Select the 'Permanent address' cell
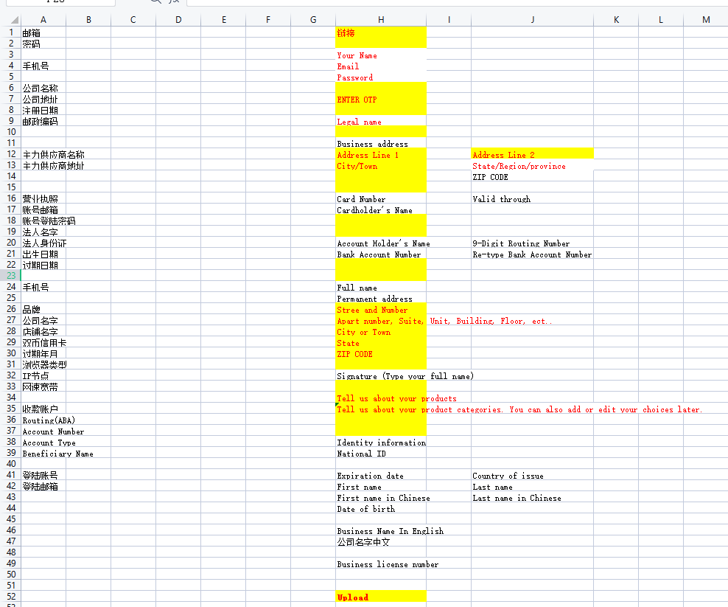 coord(381,298)
